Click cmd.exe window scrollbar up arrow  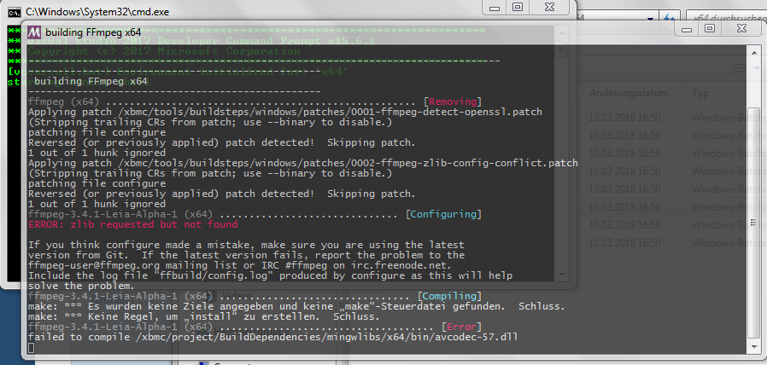[x=561, y=33]
